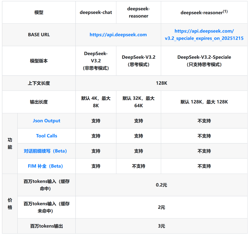Click the 输出长度 row label
Image resolution: width=249 pixels, height=235 pixels.
tap(39, 102)
